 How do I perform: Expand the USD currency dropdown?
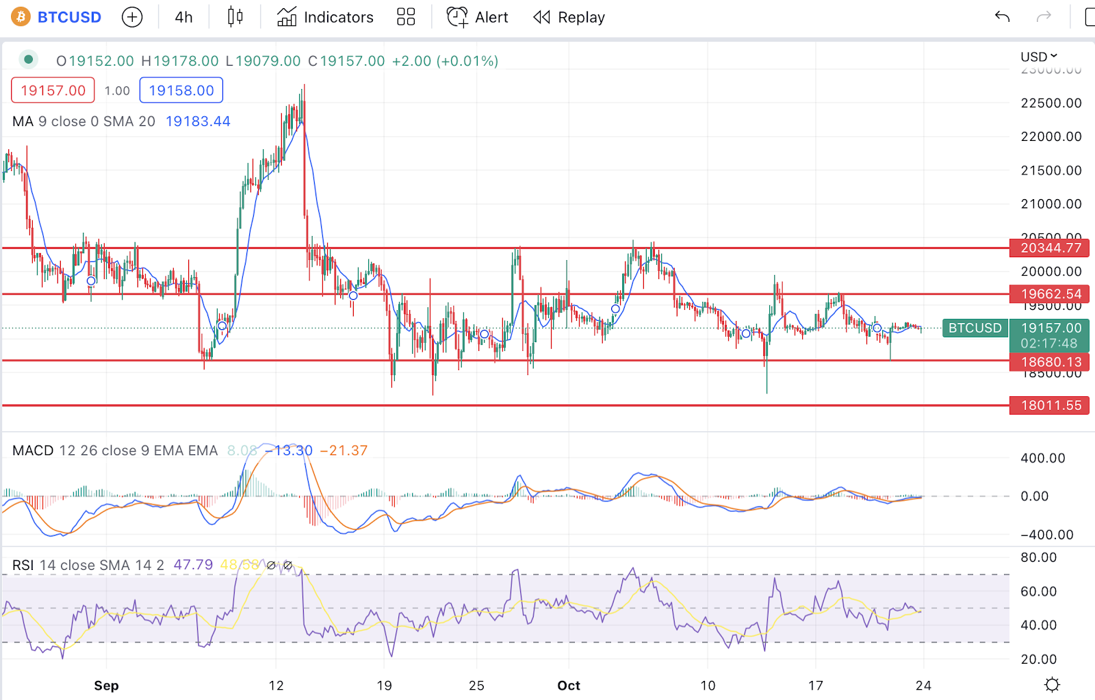(1039, 57)
